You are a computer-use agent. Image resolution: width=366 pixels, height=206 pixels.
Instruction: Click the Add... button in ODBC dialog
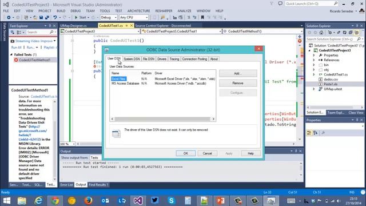(x=238, y=73)
